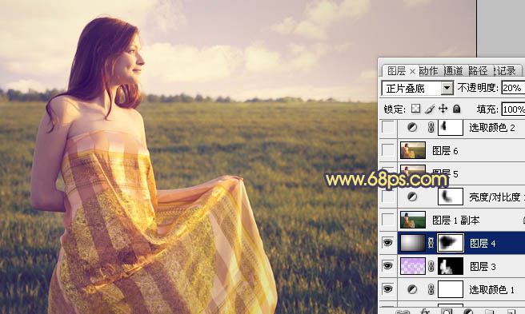Select the 图层 4 gradient thumbnail
The height and width of the screenshot is (314, 525).
[x=413, y=243]
